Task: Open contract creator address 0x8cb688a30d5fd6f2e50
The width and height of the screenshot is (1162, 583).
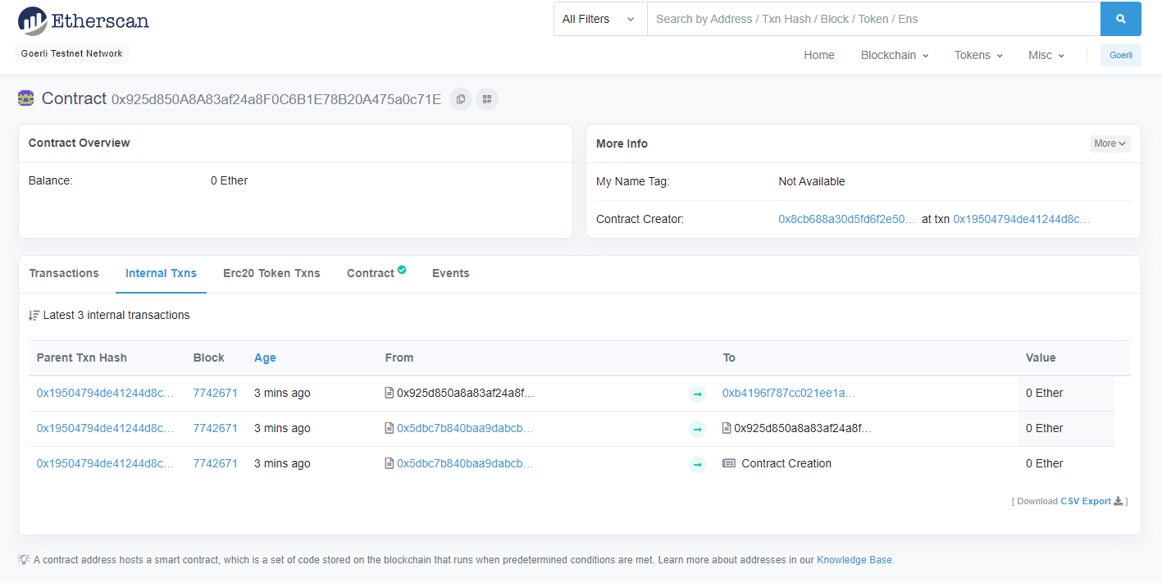Action: [847, 219]
